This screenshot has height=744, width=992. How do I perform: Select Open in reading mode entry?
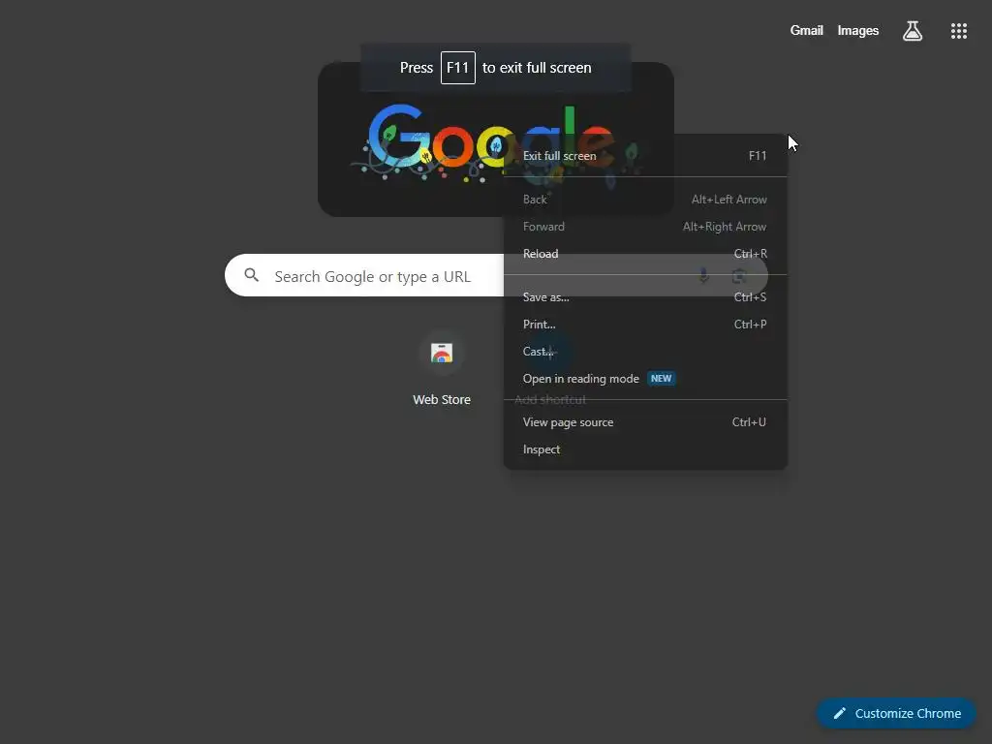coord(645,379)
